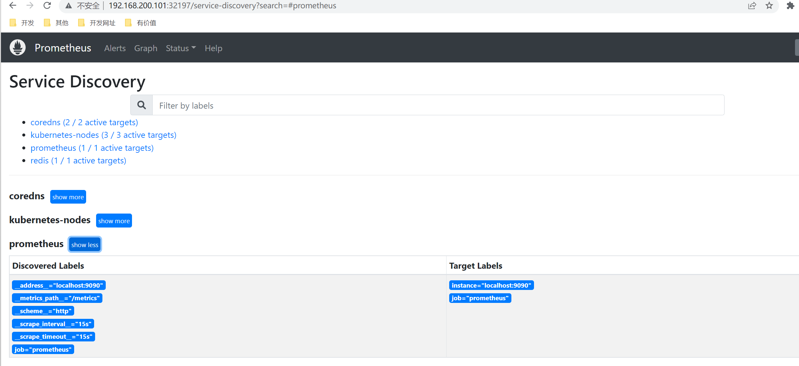Click the prometheus section heading

[x=37, y=244]
